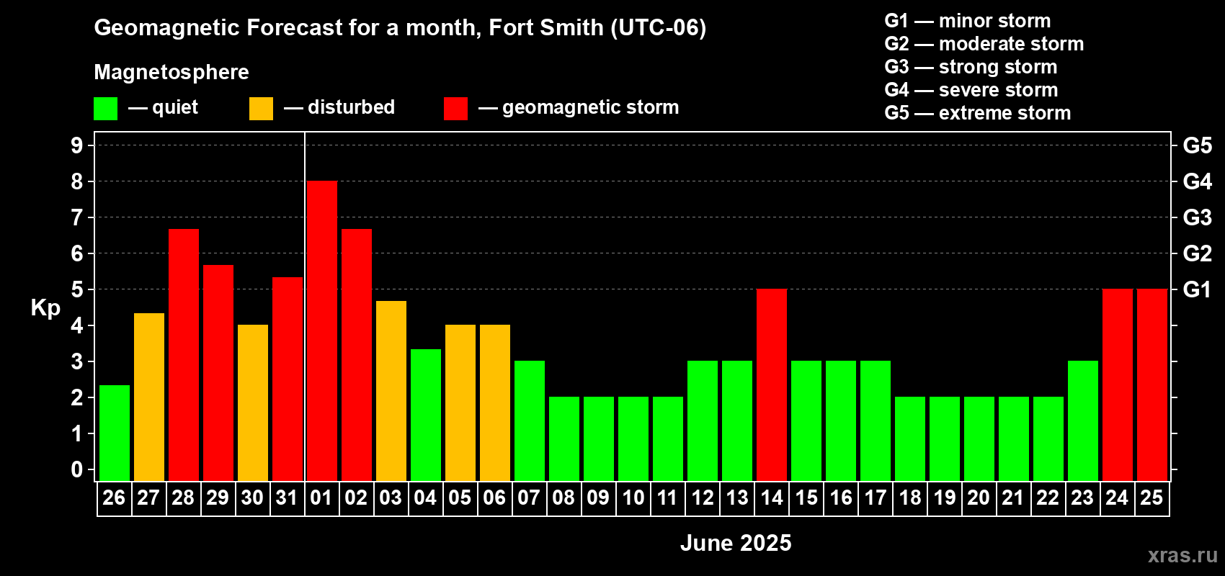This screenshot has width=1225, height=576.
Task: Click the red bar for day 31
Action: [x=288, y=379]
